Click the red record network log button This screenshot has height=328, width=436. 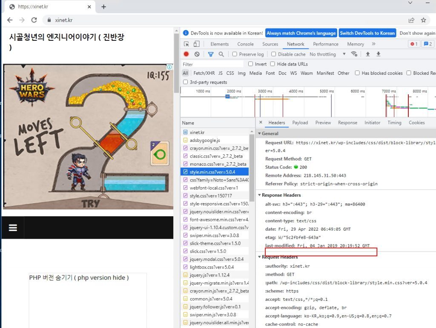click(x=186, y=54)
